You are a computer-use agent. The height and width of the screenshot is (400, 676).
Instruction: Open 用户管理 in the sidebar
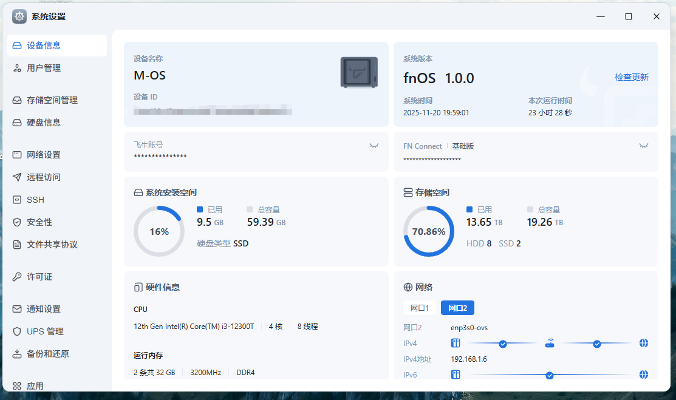57,68
